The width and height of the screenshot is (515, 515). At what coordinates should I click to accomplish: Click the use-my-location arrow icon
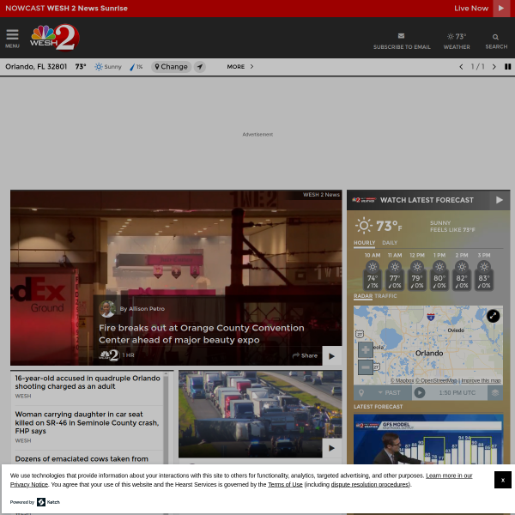pyautogui.click(x=199, y=66)
